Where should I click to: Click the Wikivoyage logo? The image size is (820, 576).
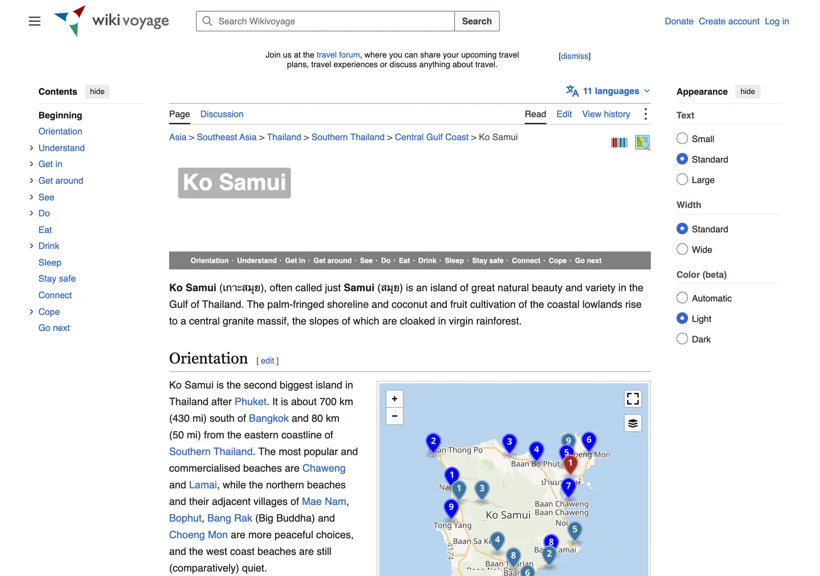[111, 21]
